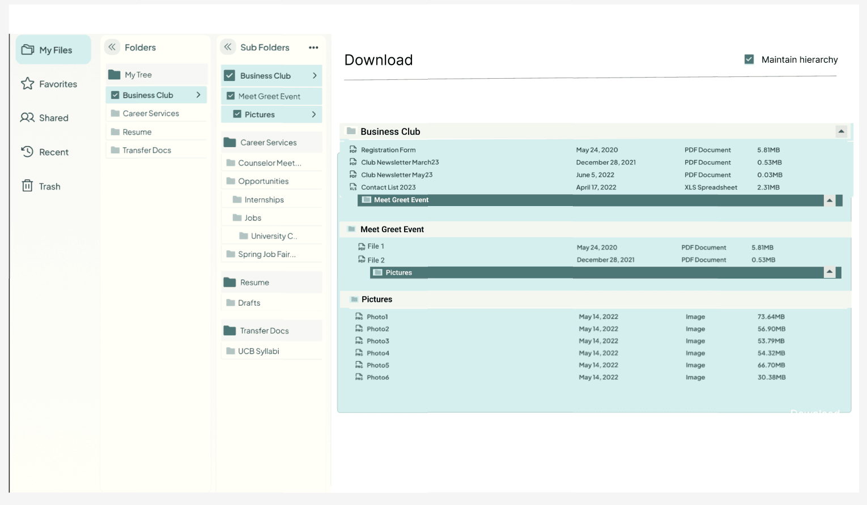Expand the Pictures subfolder chevron

point(314,114)
